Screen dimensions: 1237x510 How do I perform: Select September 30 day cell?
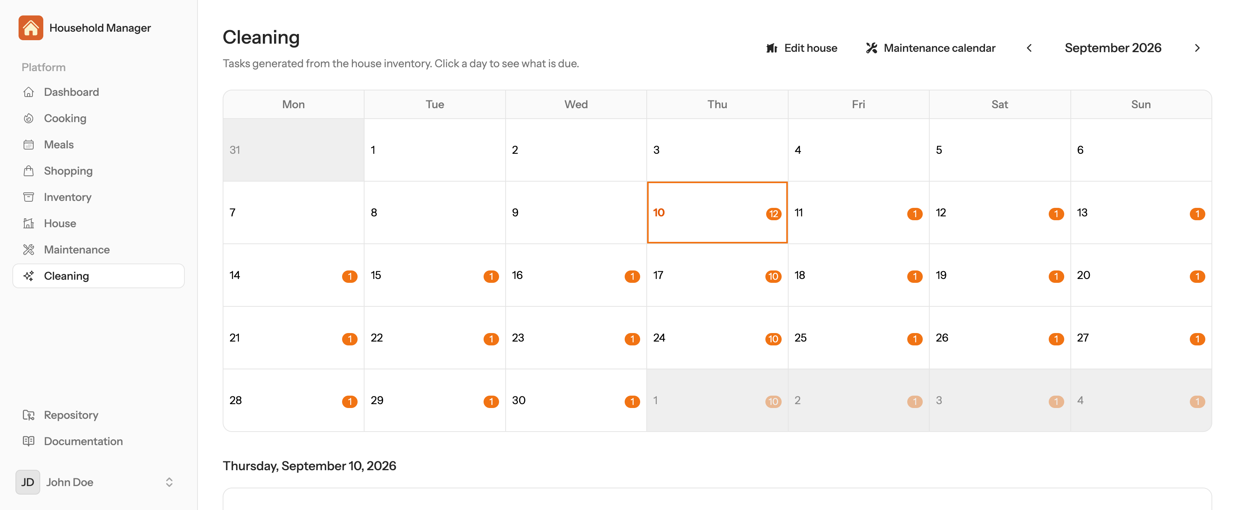coord(576,400)
